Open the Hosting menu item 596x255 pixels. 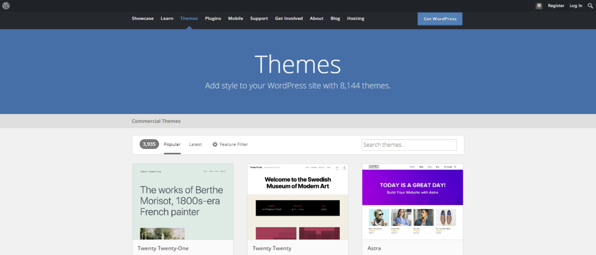[356, 19]
